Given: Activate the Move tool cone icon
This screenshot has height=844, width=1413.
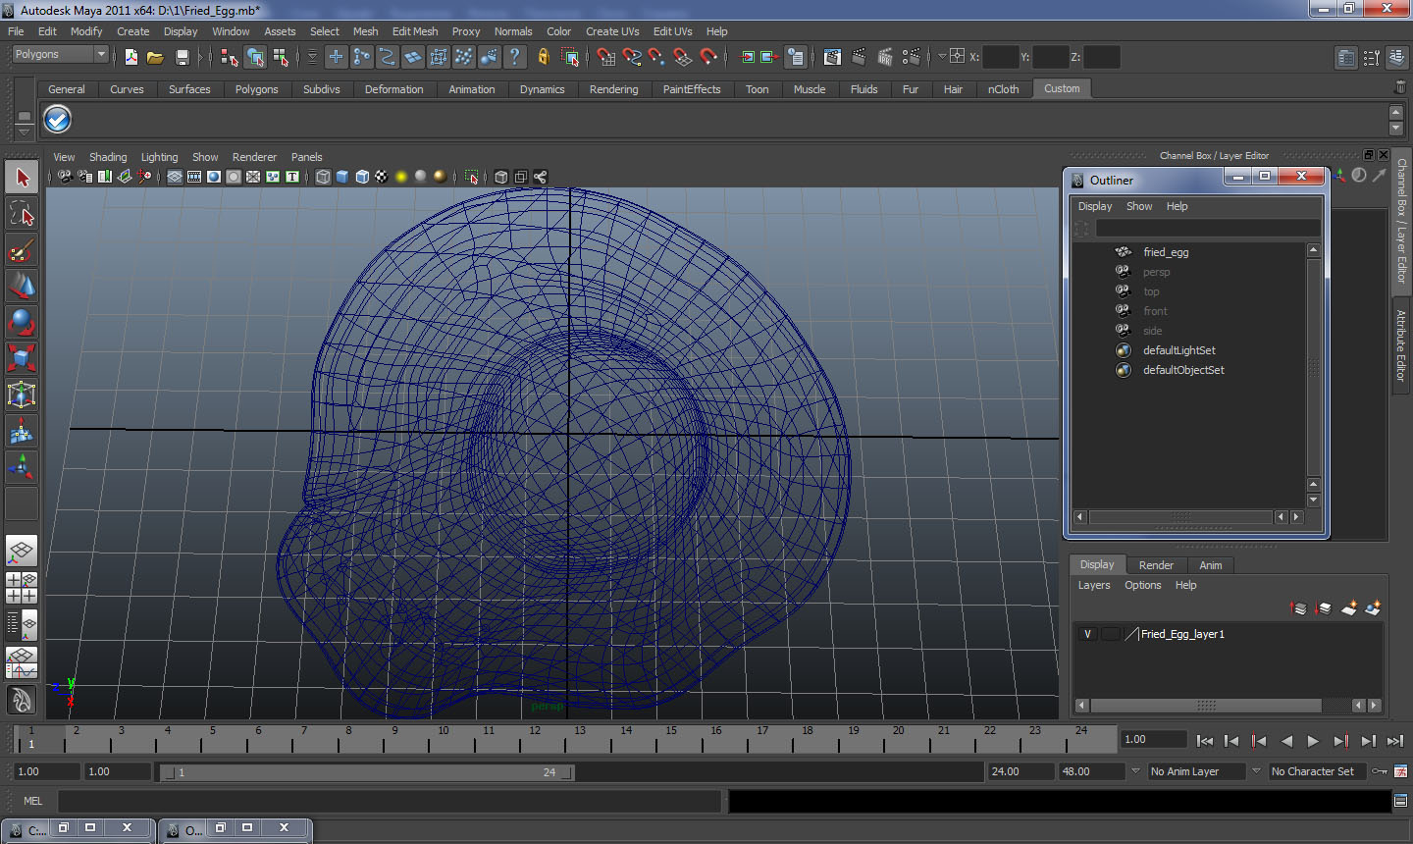Looking at the screenshot, I should point(22,286).
